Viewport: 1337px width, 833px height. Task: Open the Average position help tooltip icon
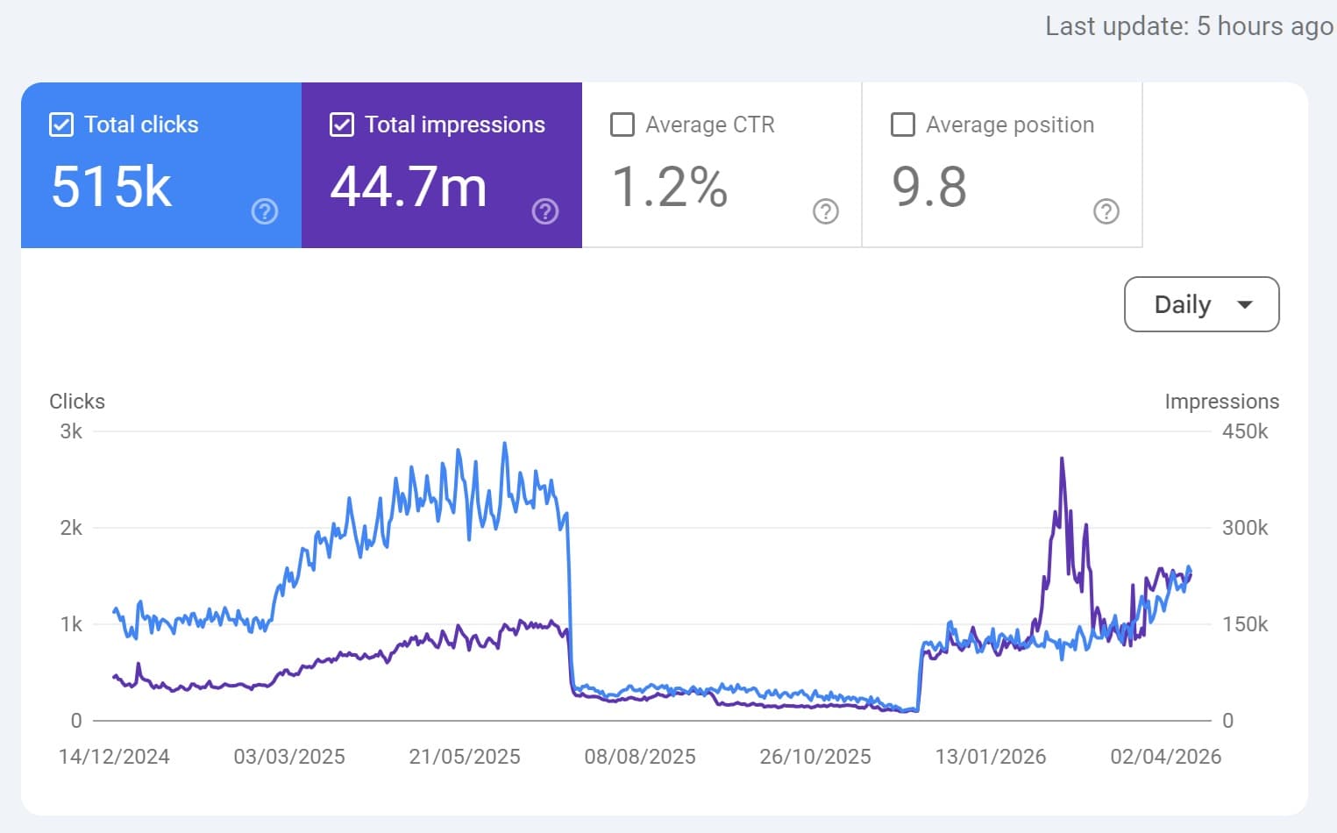pos(1106,211)
